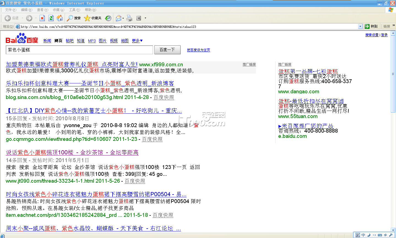This screenshot has width=396, height=238.
Task: Open Search pane with magnifier icon
Action: pyautogui.click(x=74, y=18)
